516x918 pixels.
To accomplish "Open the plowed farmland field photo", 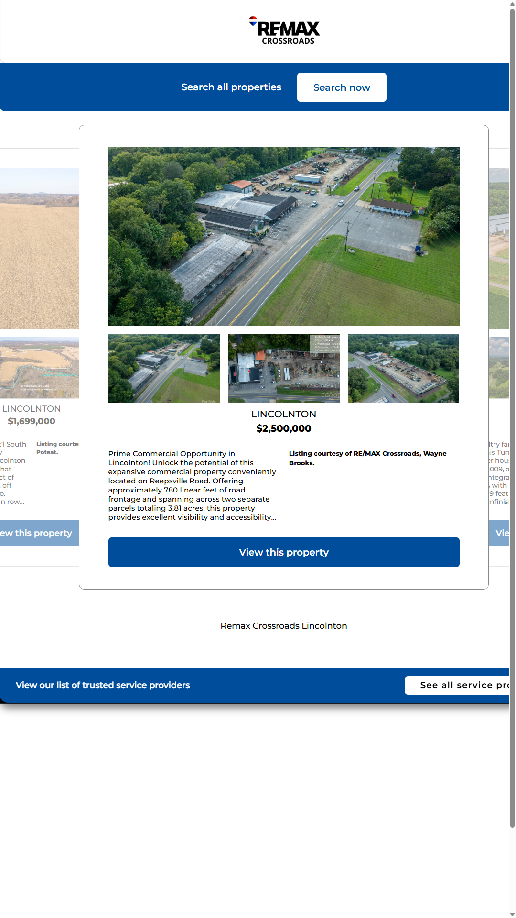I will tap(39, 249).
